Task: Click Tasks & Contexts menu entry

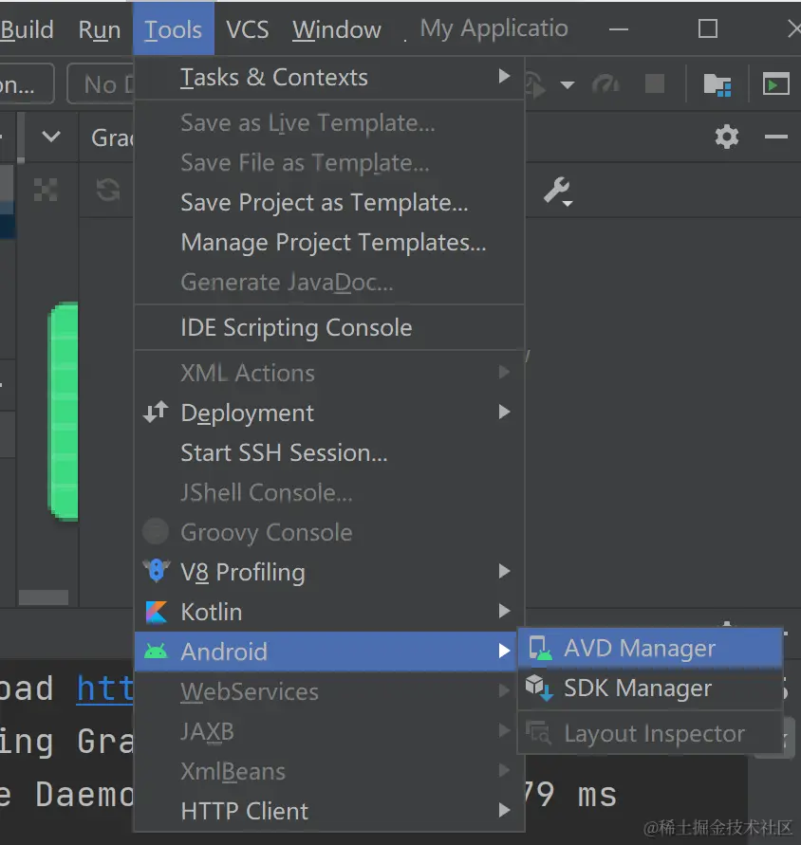Action: (x=329, y=77)
